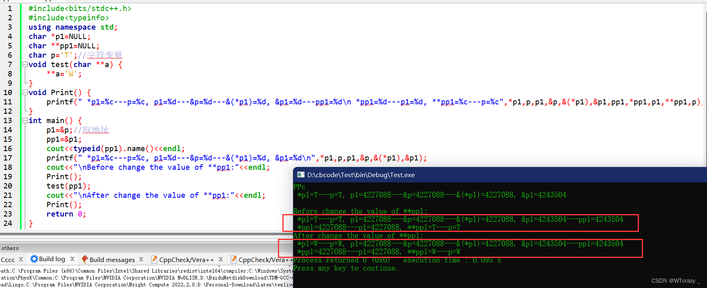Close the Build log tab
The width and height of the screenshot is (707, 288).
tap(72, 259)
